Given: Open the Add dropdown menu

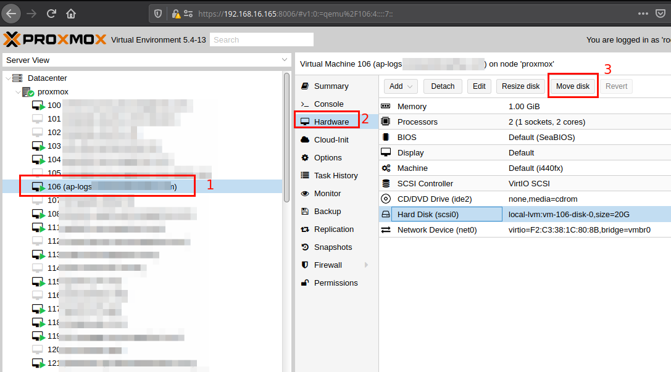Looking at the screenshot, I should [400, 86].
